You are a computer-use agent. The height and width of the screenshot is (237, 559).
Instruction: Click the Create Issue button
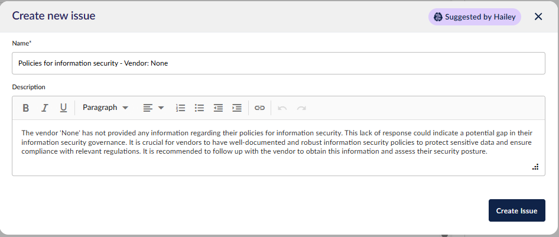point(516,210)
